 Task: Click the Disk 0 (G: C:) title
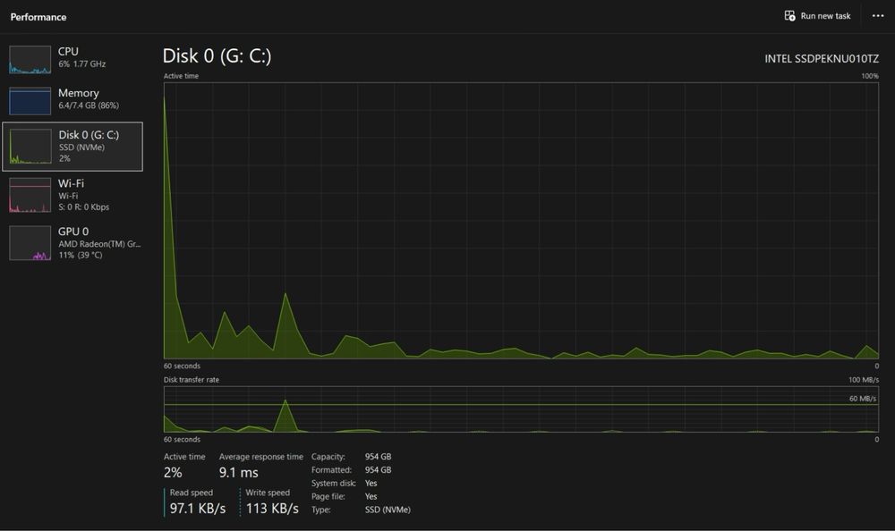point(217,56)
